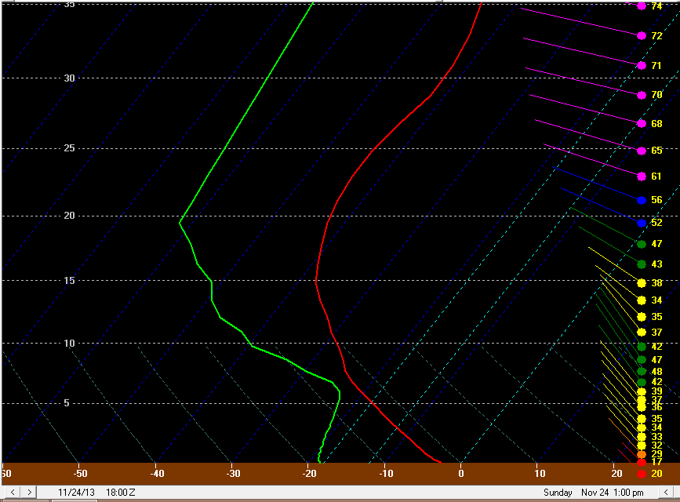Click the green dewpoint line's sharp bend near 20
The width and height of the screenshot is (680, 502).
[180, 223]
